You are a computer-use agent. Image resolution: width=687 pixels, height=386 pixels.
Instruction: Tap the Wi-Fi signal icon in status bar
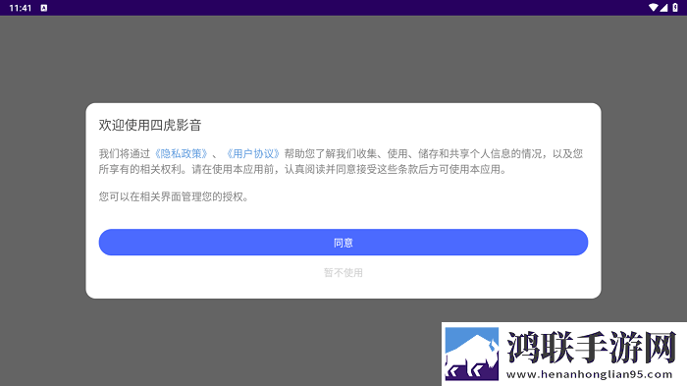coord(653,8)
